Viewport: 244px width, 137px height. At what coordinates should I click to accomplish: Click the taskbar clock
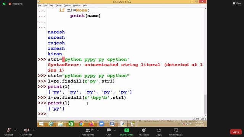click(200, 124)
